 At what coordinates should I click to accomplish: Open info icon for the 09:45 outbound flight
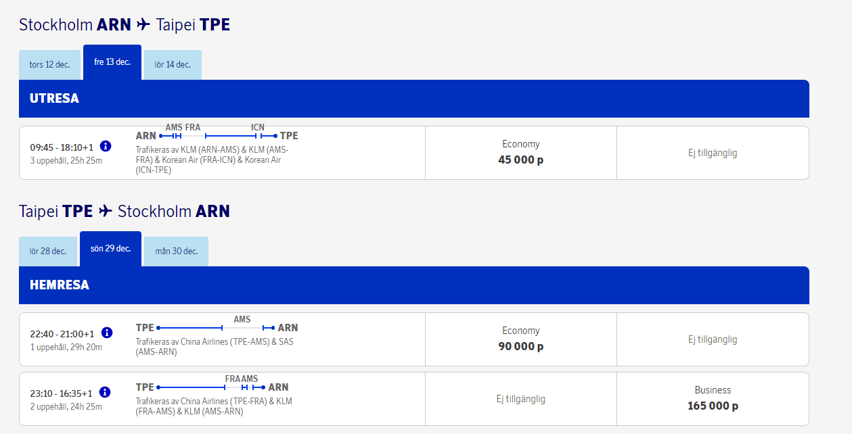click(x=106, y=146)
